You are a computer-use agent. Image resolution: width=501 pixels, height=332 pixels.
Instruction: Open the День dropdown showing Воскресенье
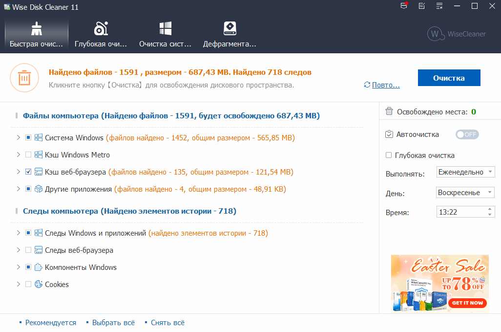tap(465, 193)
